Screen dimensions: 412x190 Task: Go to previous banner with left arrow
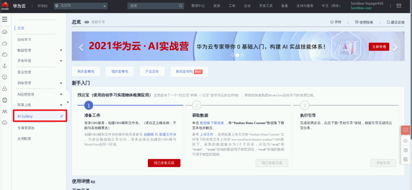[x=81, y=48]
